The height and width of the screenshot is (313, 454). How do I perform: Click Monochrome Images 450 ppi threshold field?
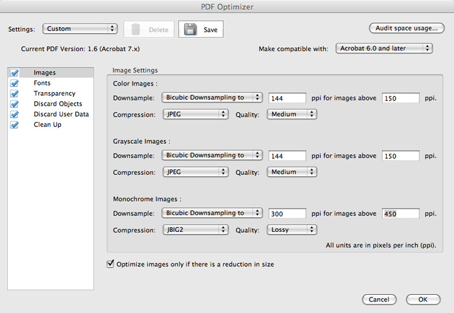(x=400, y=213)
